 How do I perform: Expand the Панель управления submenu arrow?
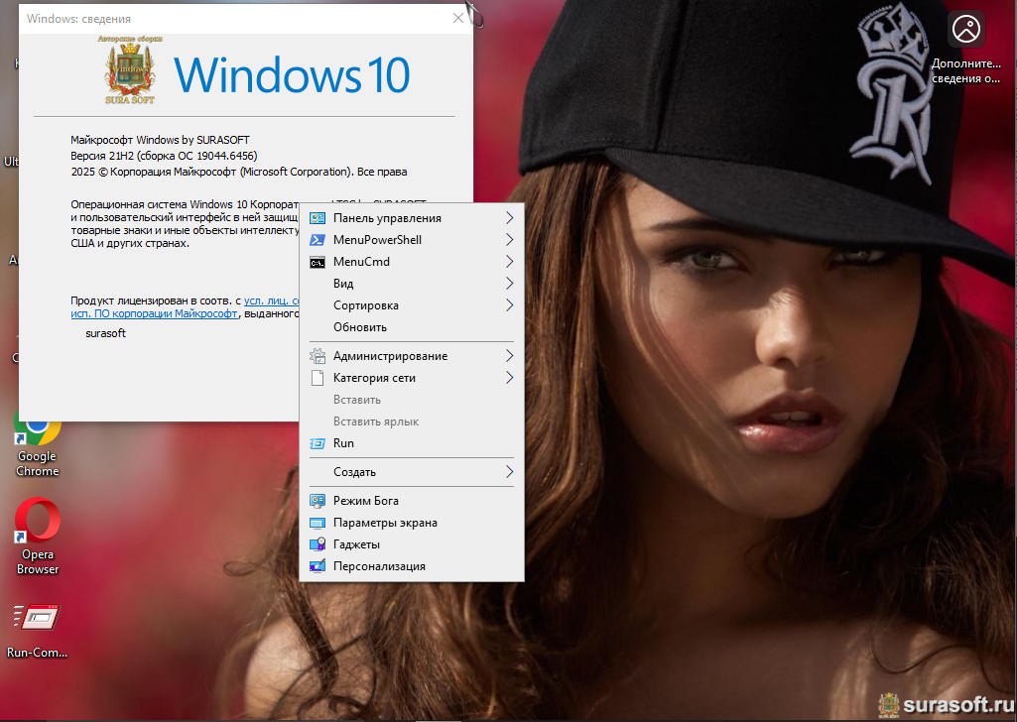click(x=509, y=218)
